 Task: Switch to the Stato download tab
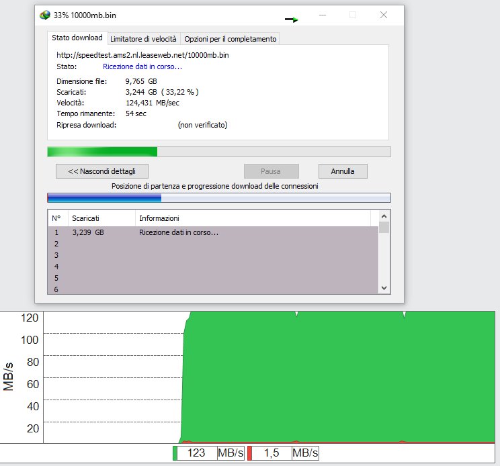click(x=77, y=38)
